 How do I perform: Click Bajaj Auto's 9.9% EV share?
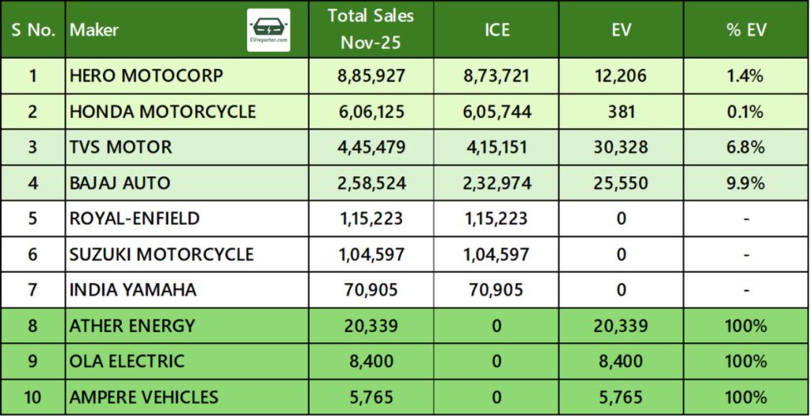point(745,183)
